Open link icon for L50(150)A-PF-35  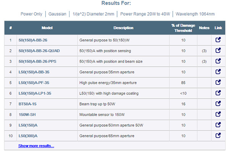point(218,82)
